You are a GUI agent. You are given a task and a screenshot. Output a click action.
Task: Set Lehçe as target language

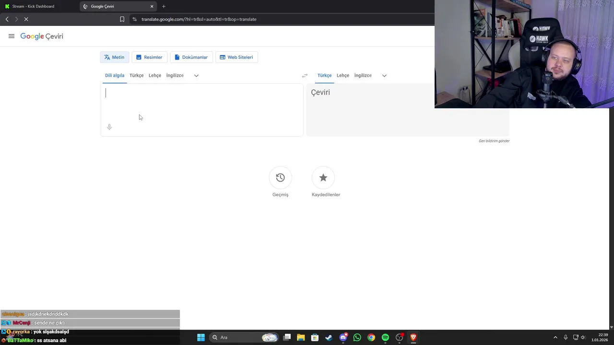click(343, 75)
